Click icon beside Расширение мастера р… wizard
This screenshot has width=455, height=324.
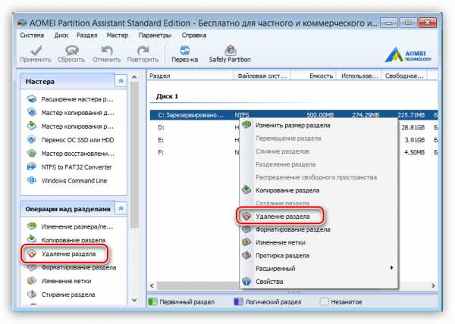tap(32, 99)
